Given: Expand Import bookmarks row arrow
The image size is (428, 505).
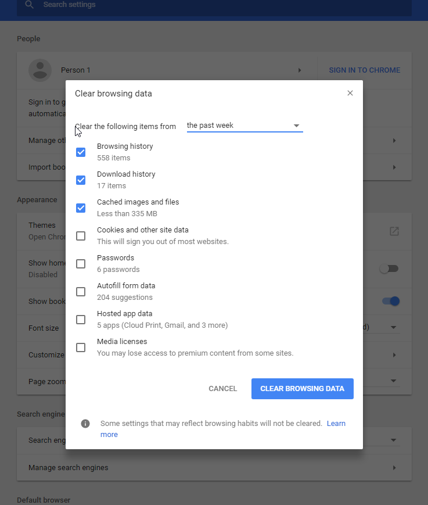Looking at the screenshot, I should [x=394, y=167].
